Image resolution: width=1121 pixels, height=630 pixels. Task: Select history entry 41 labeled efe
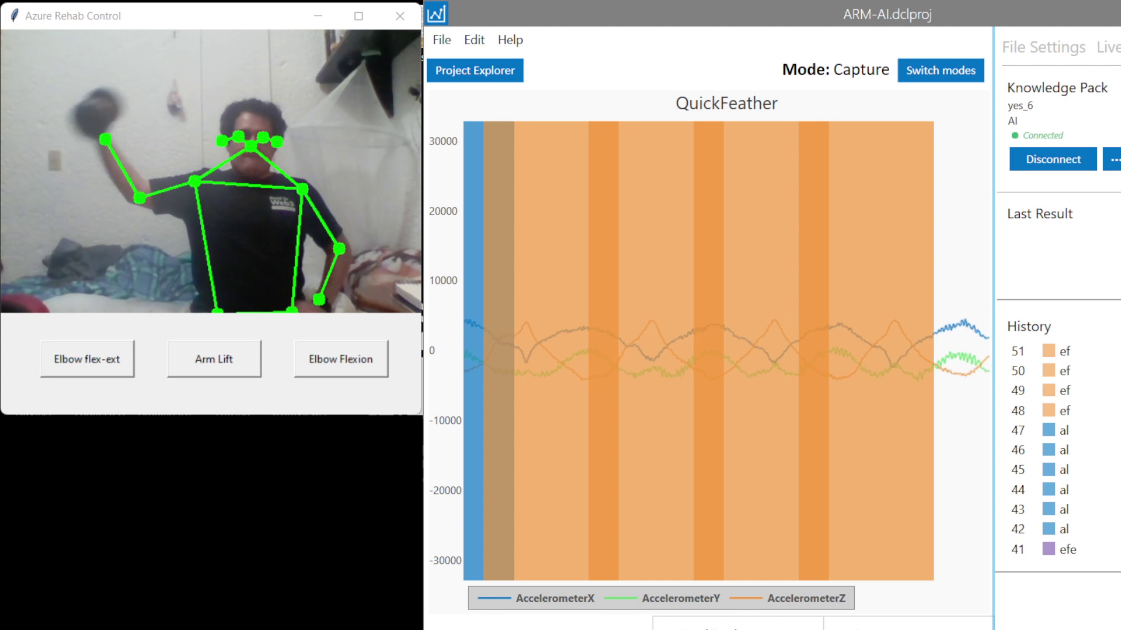pos(1067,549)
